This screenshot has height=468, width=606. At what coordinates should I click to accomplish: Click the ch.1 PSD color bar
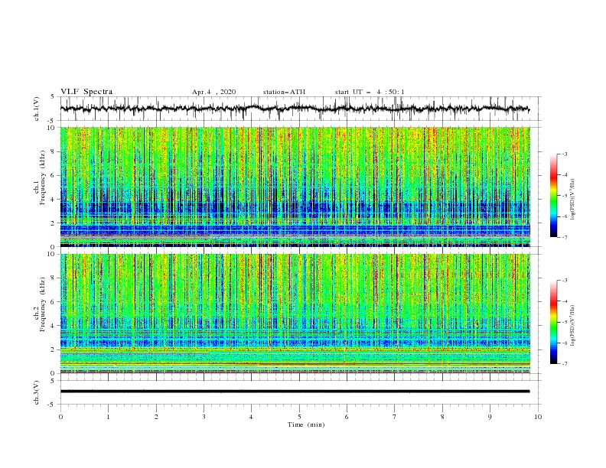(x=553, y=196)
